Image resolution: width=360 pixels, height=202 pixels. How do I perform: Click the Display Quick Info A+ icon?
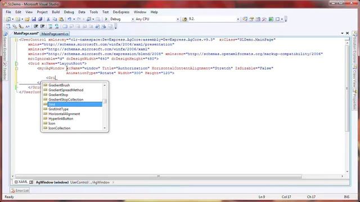click(28, 26)
